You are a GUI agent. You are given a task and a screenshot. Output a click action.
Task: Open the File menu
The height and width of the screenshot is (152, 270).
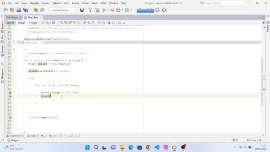tap(10, 3)
